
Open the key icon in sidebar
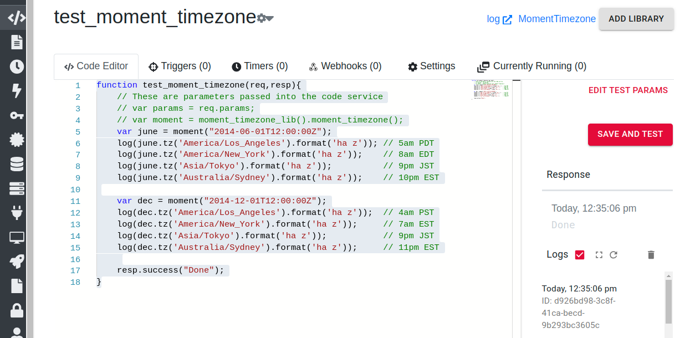pyautogui.click(x=17, y=115)
